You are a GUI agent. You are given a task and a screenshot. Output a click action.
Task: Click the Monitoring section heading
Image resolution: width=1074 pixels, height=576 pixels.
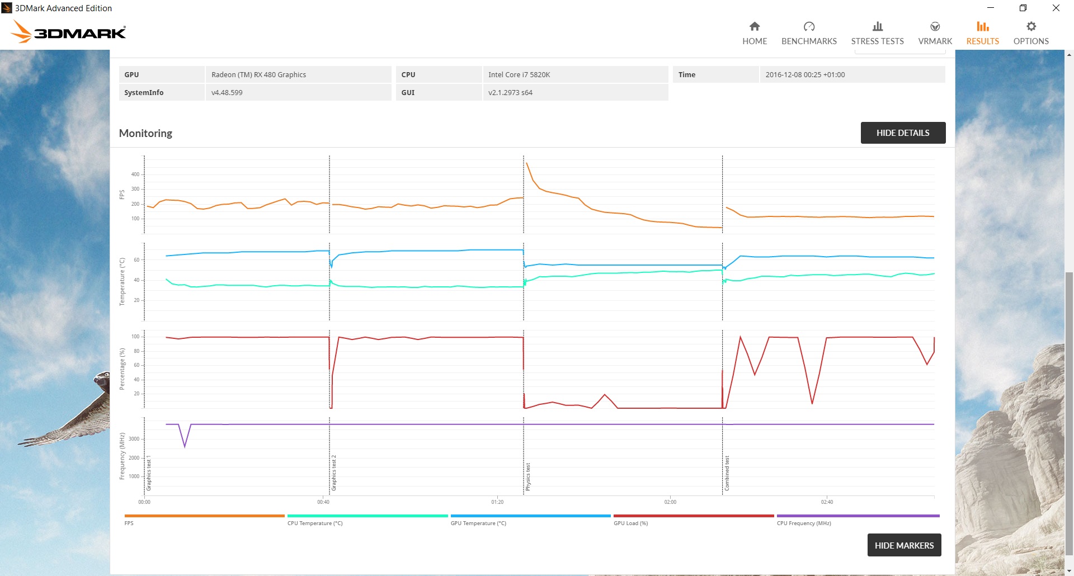145,133
